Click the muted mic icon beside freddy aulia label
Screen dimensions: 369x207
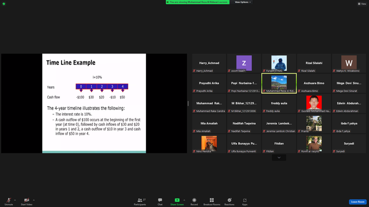click(264, 111)
